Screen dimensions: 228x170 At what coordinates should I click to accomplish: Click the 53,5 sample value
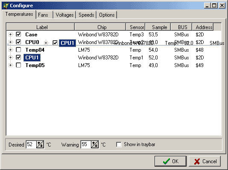[x=153, y=35]
